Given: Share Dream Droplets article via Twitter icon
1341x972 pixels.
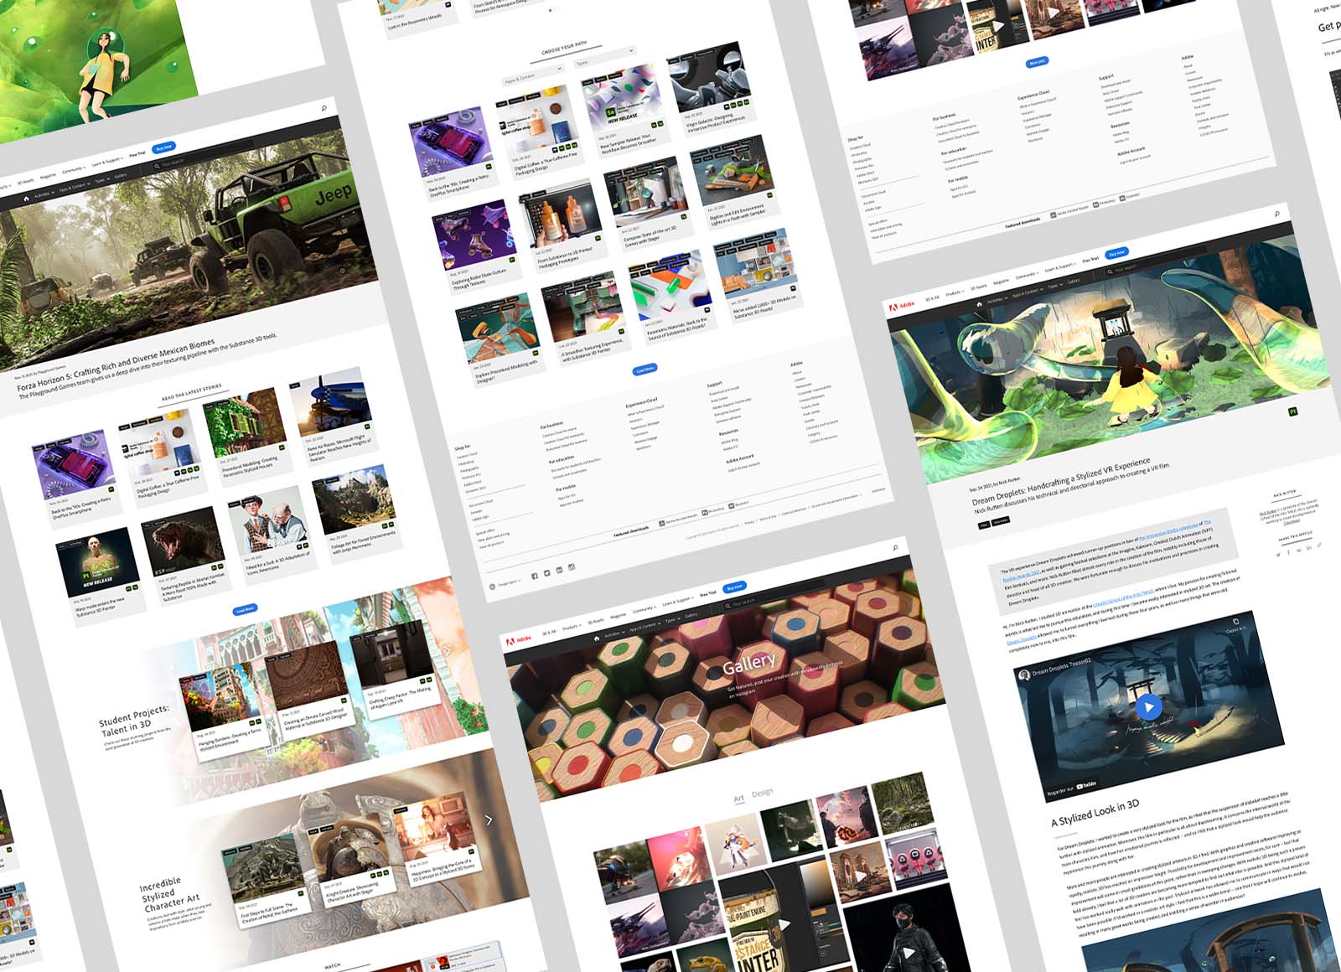Looking at the screenshot, I should (x=1278, y=555).
